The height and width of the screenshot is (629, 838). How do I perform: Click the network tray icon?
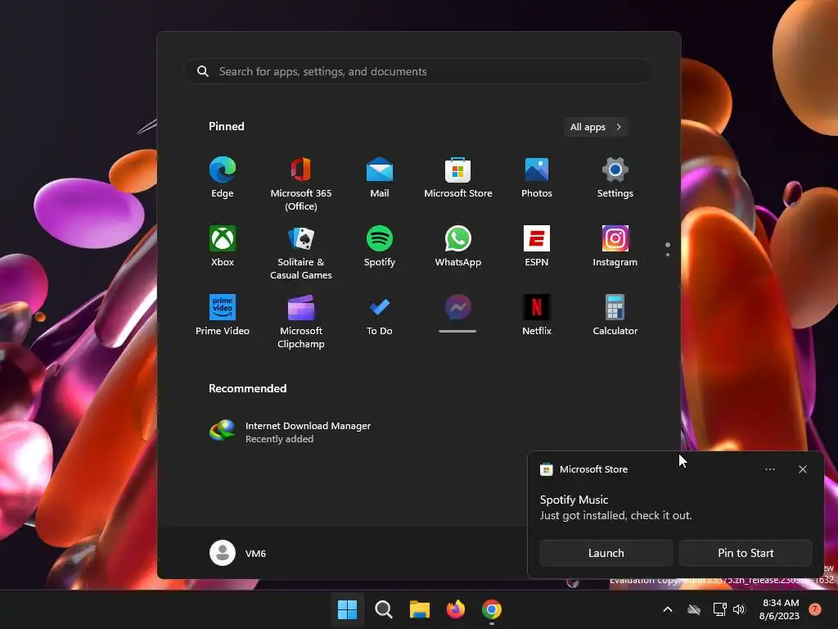(x=720, y=609)
